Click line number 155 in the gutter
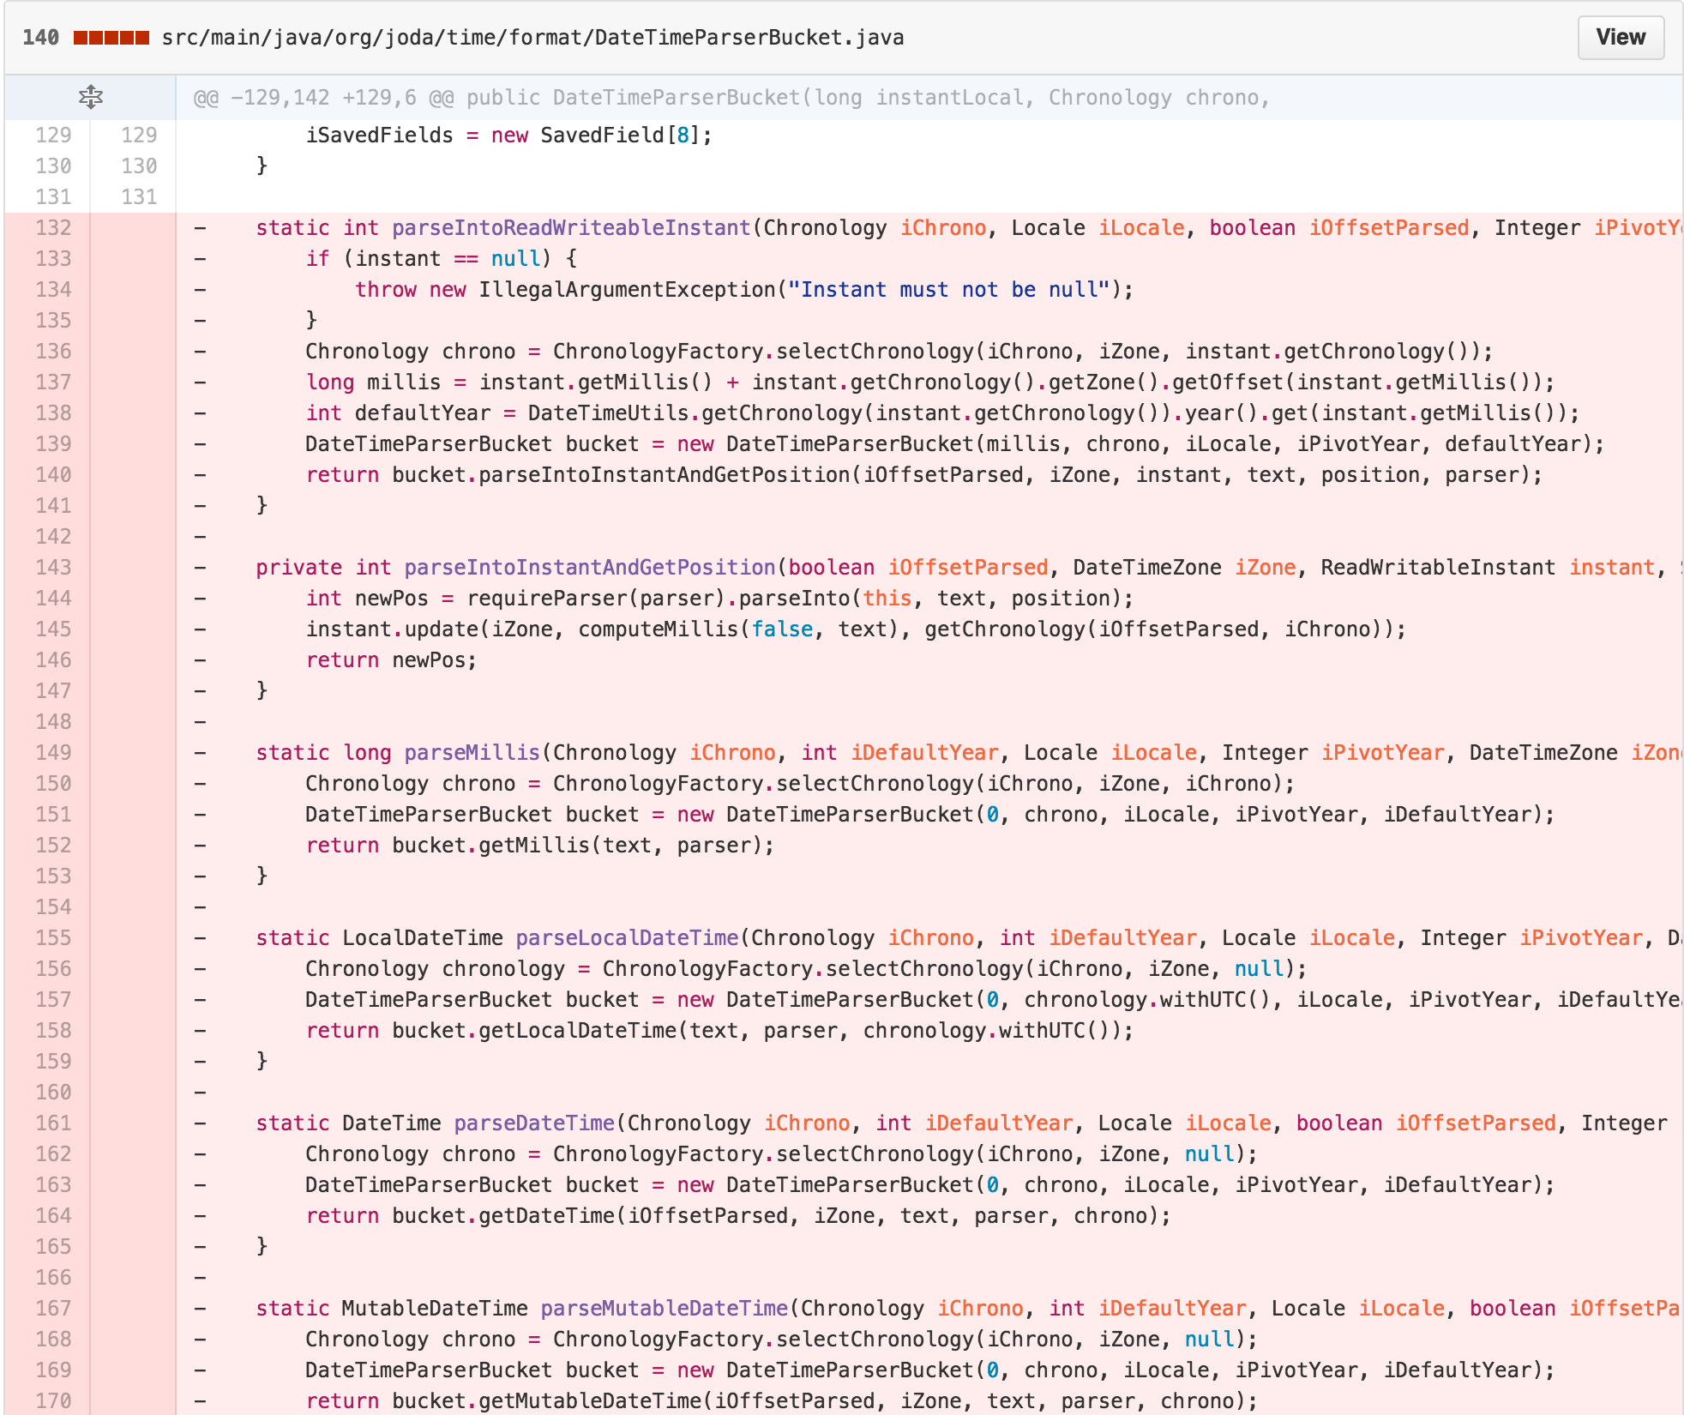Screen dimensions: 1684x1415 (53, 938)
